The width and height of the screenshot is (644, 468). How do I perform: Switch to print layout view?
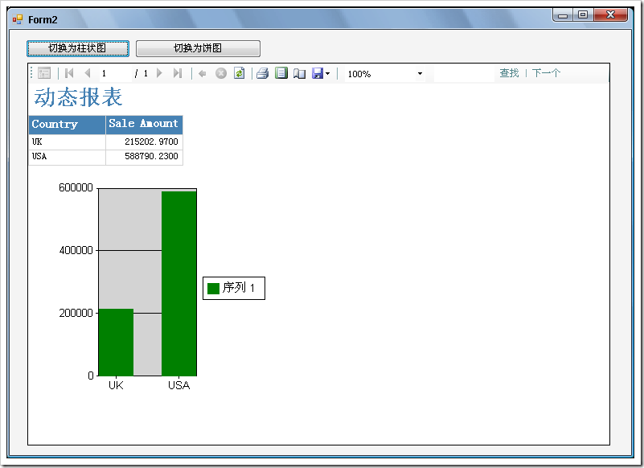[x=281, y=73]
